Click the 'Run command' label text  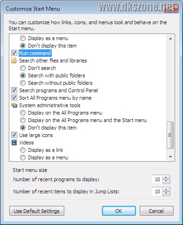coord(35,53)
